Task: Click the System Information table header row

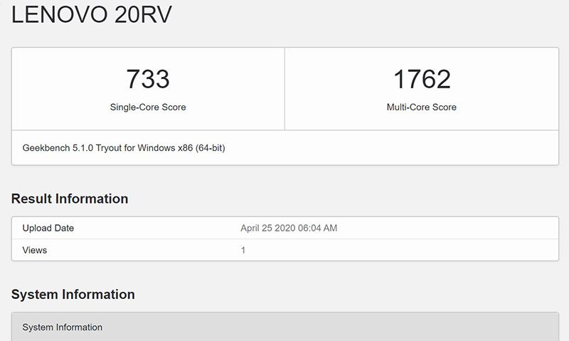Action: 285,327
